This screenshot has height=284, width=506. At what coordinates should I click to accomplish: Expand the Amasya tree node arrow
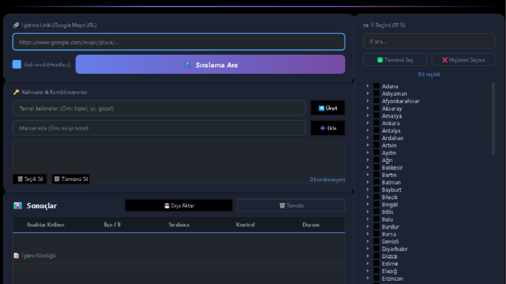[x=368, y=116]
